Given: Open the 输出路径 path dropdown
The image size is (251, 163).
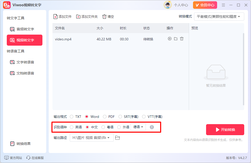Looking at the screenshot, I should (x=92, y=138).
